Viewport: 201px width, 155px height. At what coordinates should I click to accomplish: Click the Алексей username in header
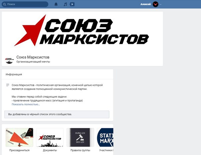[x=145, y=4]
